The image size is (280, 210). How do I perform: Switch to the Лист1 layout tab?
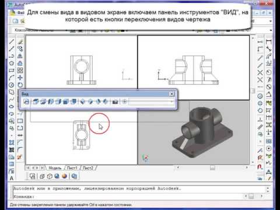coord(72,168)
